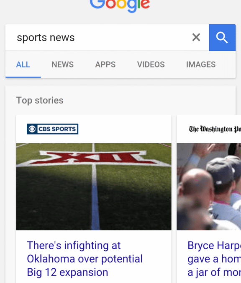Click the baseball crowd photo thumbnail
The height and width of the screenshot is (283, 241).
click(209, 187)
